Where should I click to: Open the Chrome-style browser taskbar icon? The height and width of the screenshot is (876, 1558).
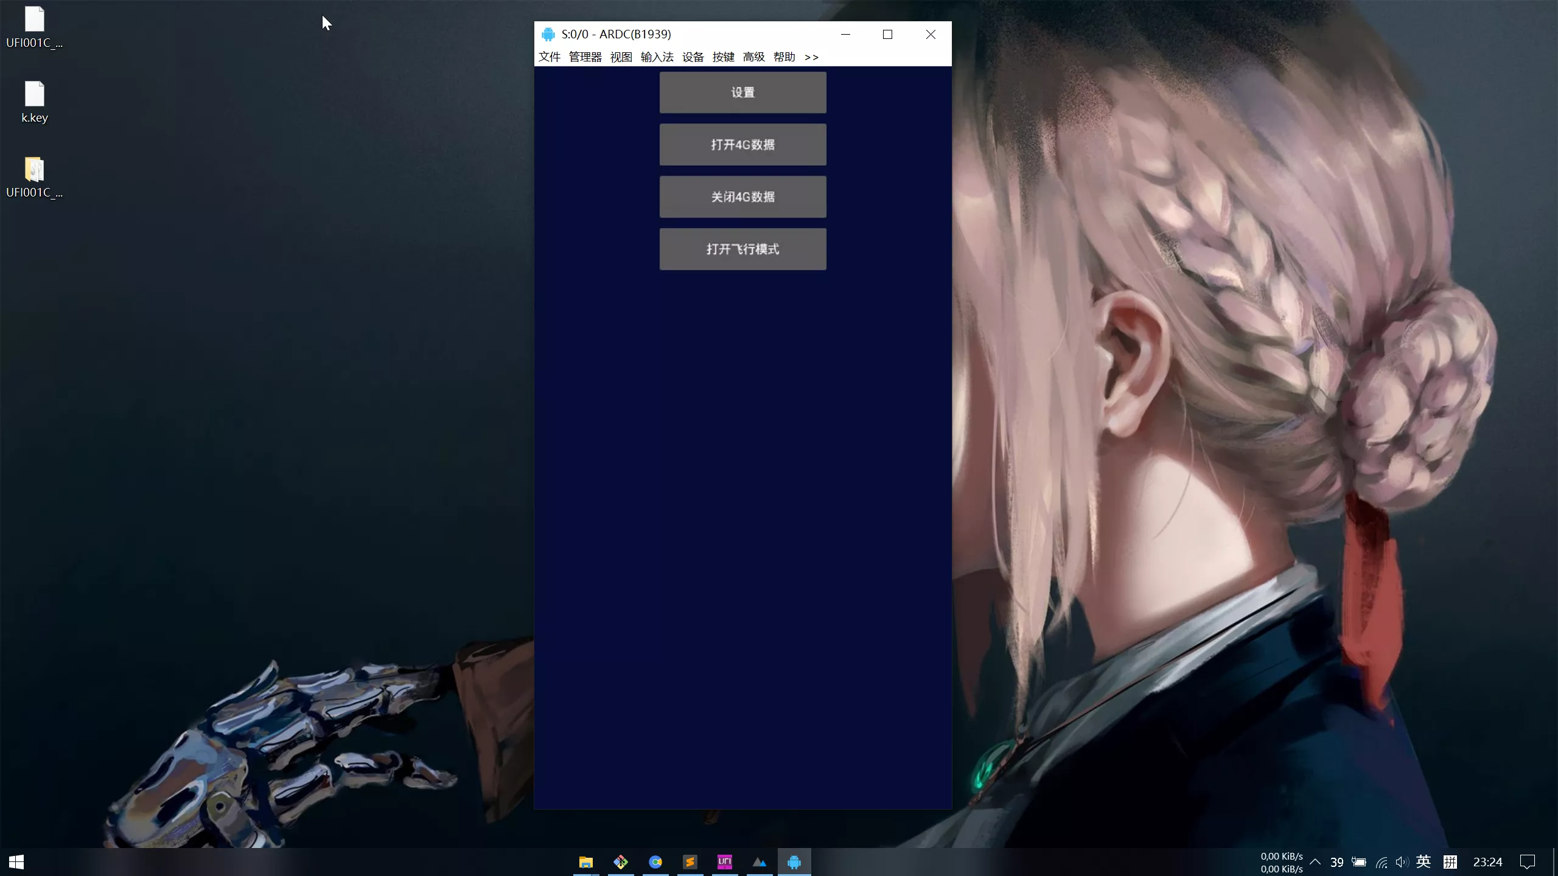[x=655, y=862]
